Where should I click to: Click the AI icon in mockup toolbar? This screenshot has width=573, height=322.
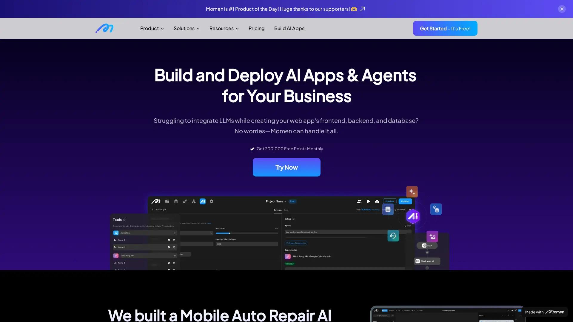coord(203,202)
